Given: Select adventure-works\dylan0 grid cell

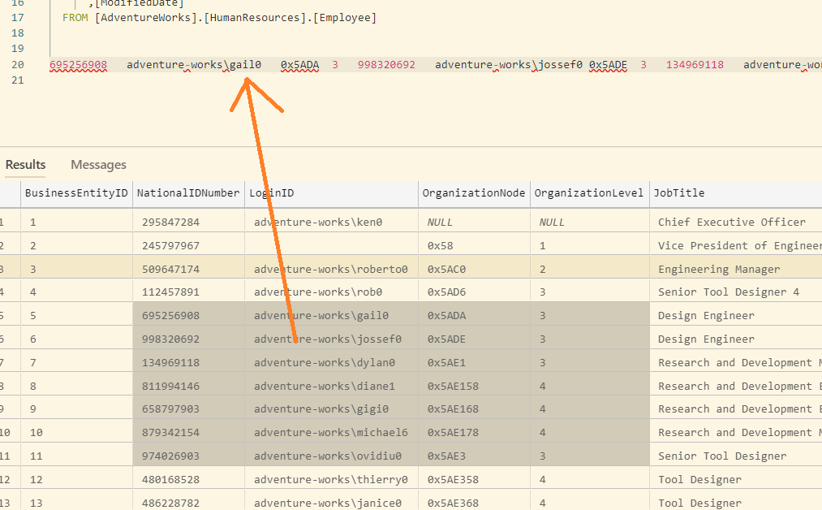Looking at the screenshot, I should [x=331, y=362].
